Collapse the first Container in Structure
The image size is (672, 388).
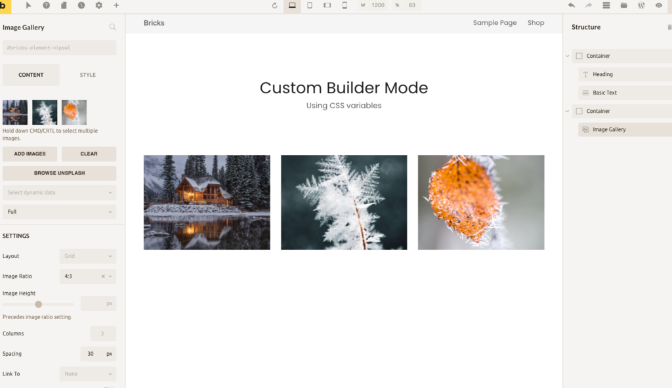(x=568, y=56)
